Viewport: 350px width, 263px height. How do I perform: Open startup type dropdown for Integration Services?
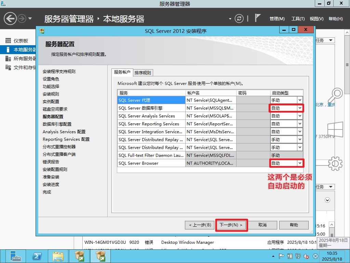point(300,132)
